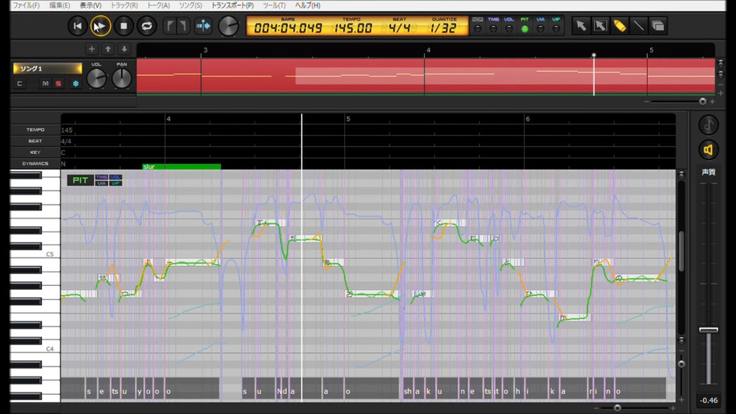This screenshot has height=414, width=736.
Task: Enable the PIT parameter radio button
Action: pyautogui.click(x=524, y=28)
